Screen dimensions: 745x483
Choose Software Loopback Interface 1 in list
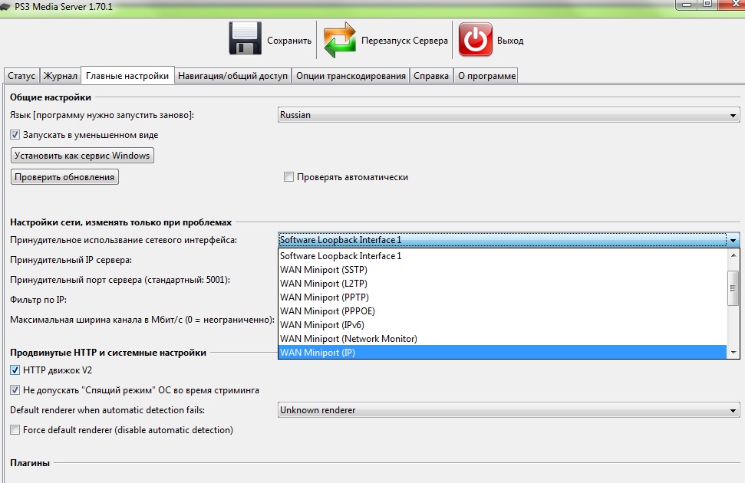503,255
